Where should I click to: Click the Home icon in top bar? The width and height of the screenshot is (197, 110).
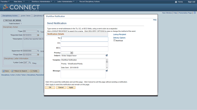pyautogui.click(x=176, y=2)
